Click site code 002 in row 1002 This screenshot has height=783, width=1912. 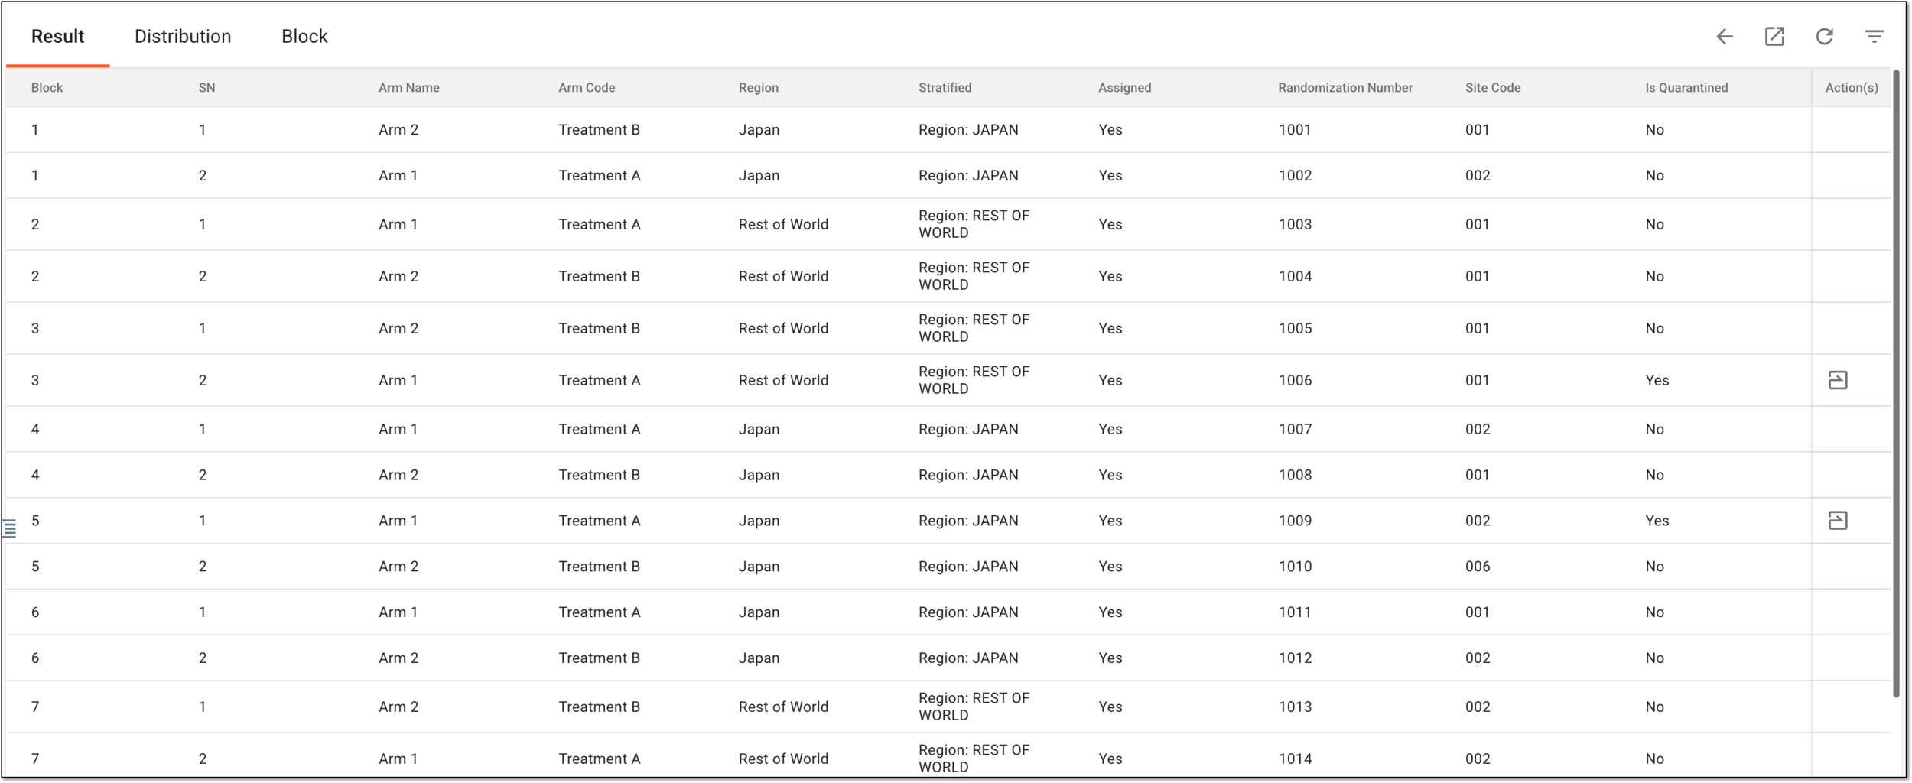[1478, 176]
